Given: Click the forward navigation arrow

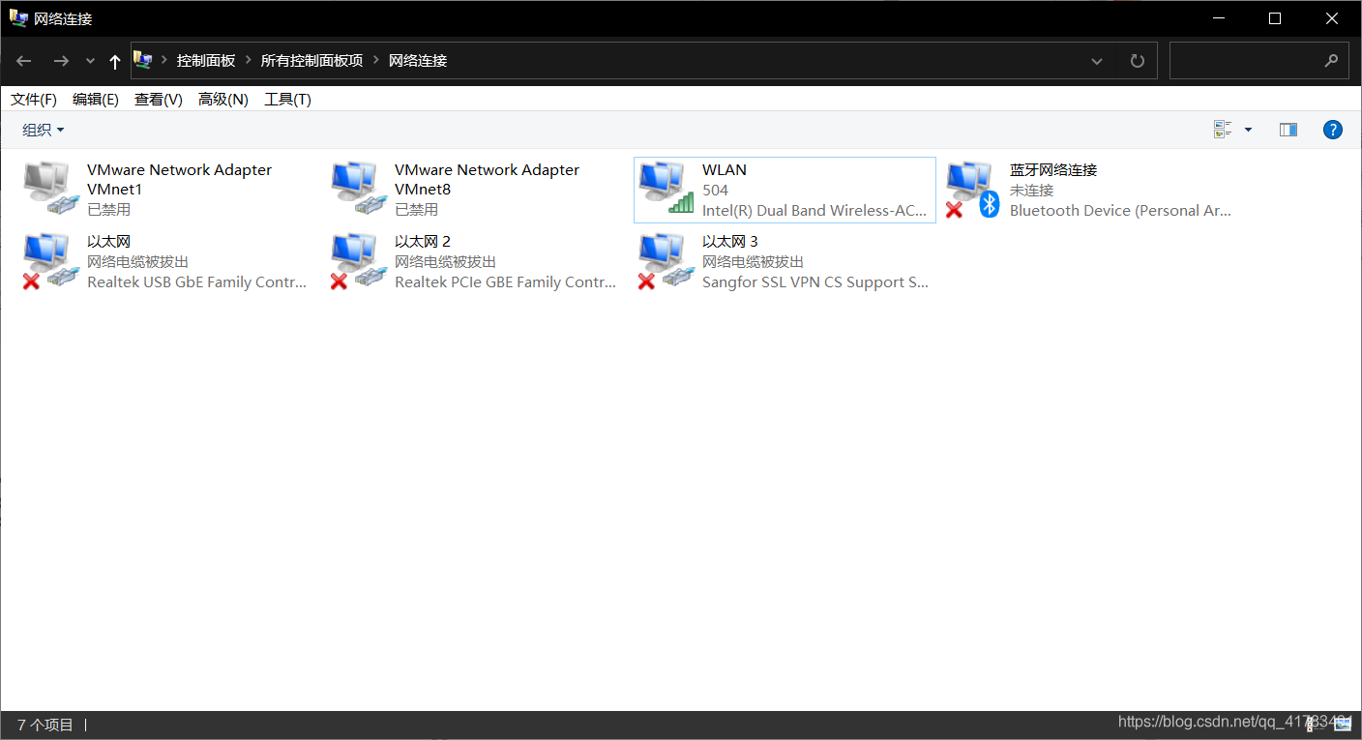Looking at the screenshot, I should (61, 61).
